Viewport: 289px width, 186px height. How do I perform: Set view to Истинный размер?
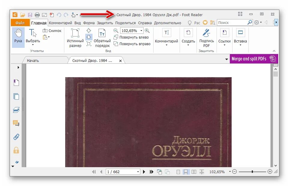[75, 38]
